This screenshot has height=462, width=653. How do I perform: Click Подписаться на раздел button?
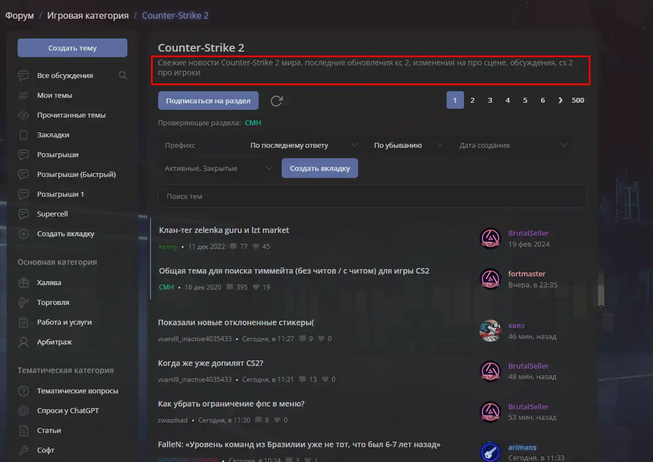[208, 101]
